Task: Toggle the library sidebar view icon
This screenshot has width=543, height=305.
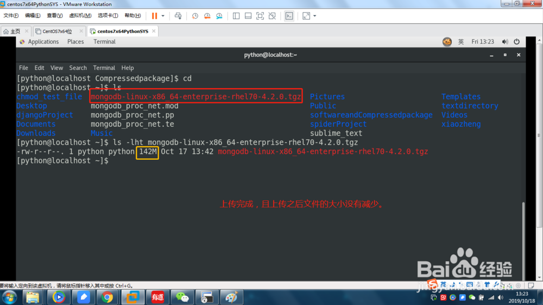Action: point(236,16)
